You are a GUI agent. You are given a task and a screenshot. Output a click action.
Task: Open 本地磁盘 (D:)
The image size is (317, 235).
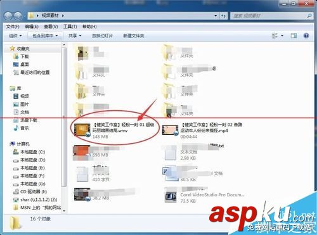point(29,160)
